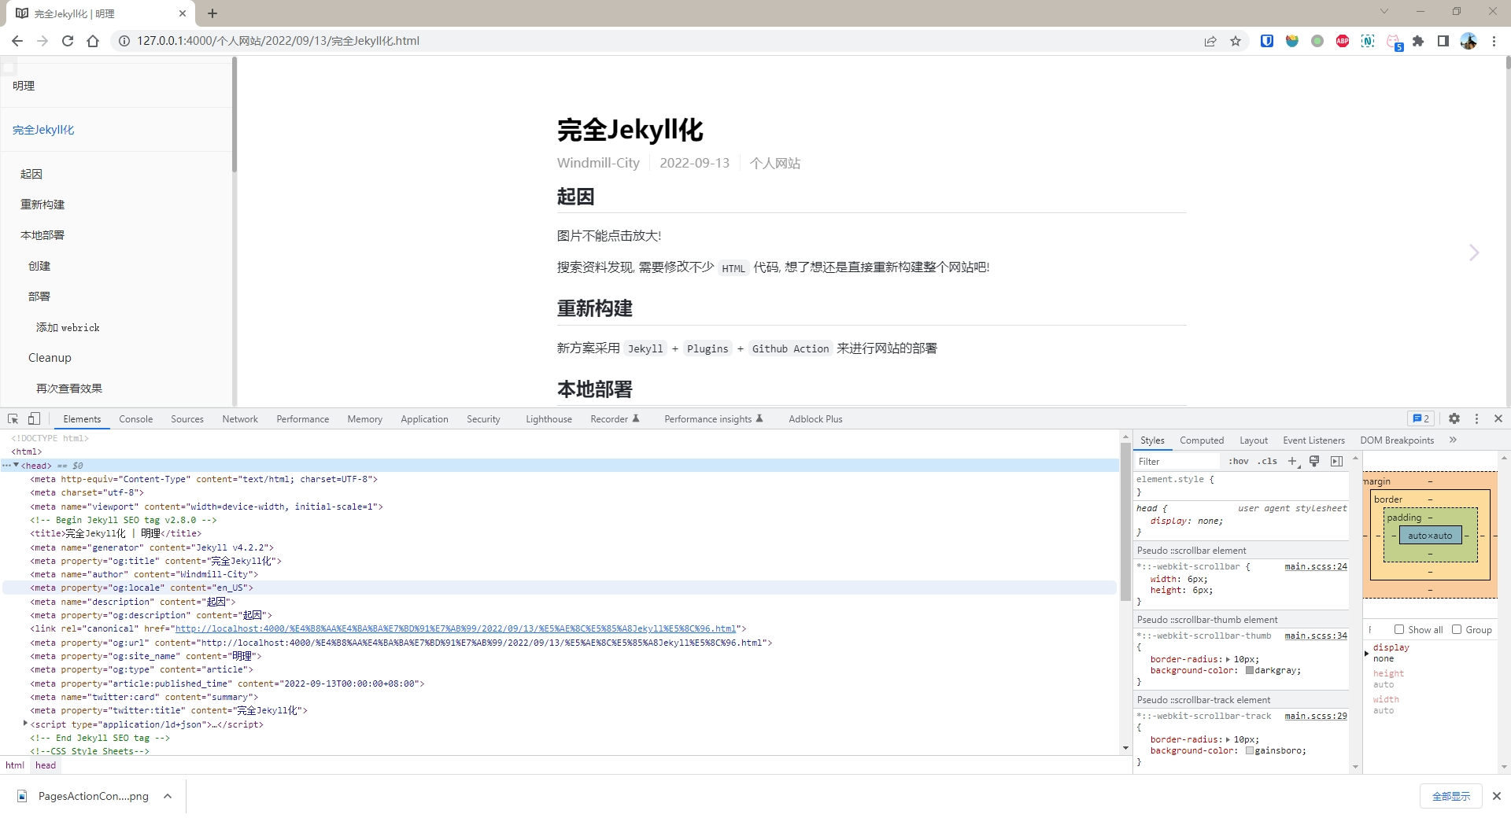Screen dimensions: 1511x818
Task: Open the pink cat extension with badge 5
Action: (x=1394, y=42)
